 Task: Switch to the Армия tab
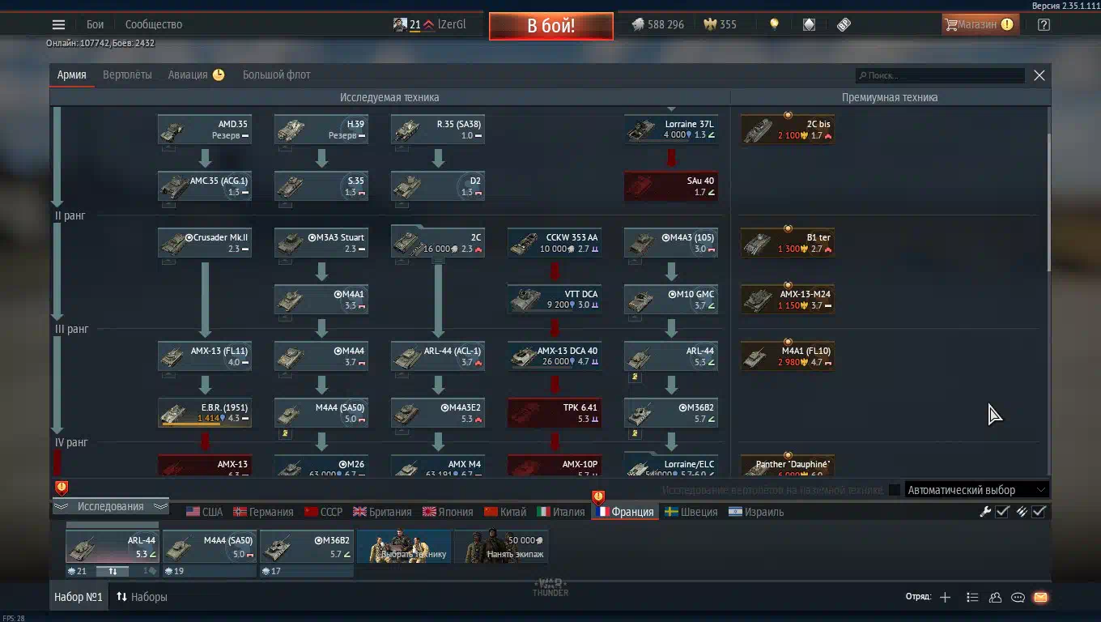[x=71, y=75]
